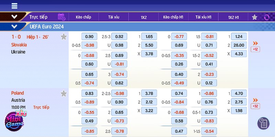Click the Poland match more-bets arrows
The width and height of the screenshot is (275, 137).
click(x=255, y=100)
